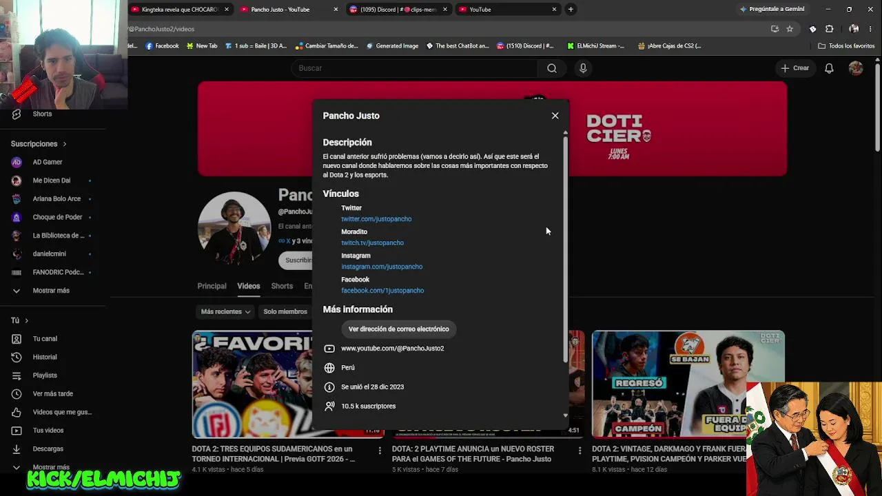Open the 'Generated Image' bookmark
The width and height of the screenshot is (882, 496).
pos(392,46)
